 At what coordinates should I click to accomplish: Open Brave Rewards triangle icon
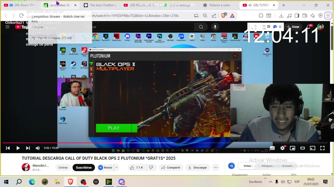(232, 16)
